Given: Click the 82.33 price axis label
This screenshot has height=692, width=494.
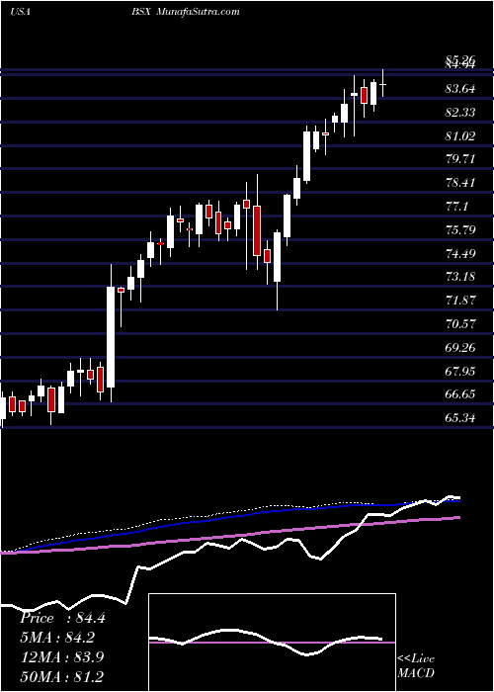Looking at the screenshot, I should pos(460,113).
